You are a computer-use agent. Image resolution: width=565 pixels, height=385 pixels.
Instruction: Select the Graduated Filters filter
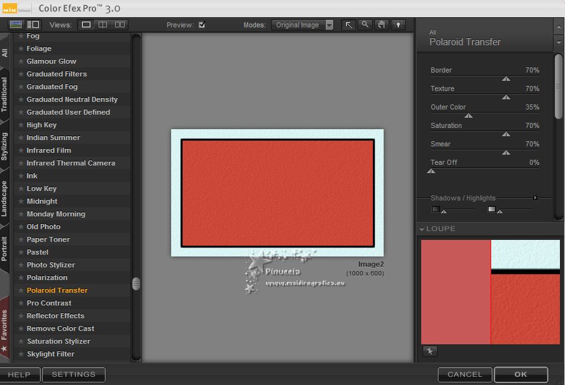pyautogui.click(x=57, y=74)
